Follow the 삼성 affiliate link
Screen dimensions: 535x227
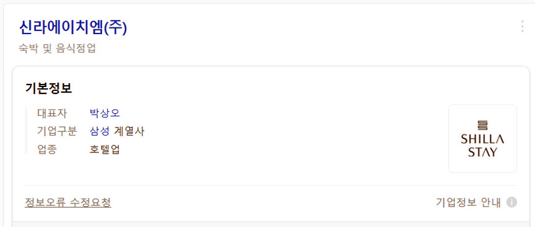pyautogui.click(x=100, y=131)
